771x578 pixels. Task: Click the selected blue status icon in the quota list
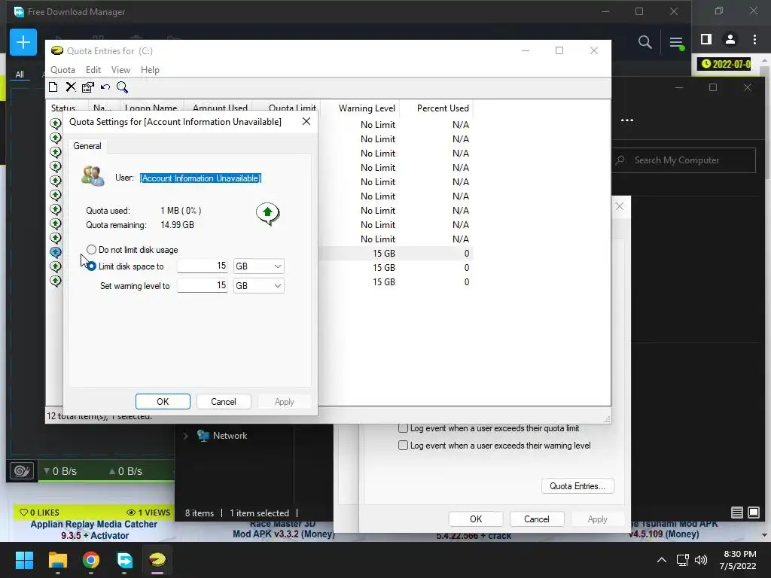click(x=56, y=252)
